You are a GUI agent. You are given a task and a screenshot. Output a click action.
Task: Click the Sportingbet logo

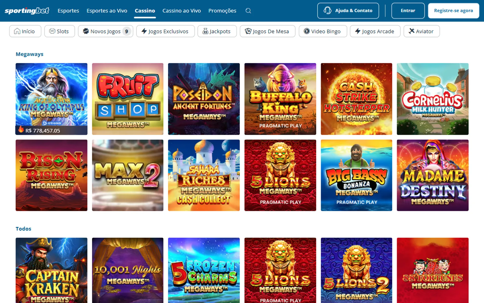point(27,11)
